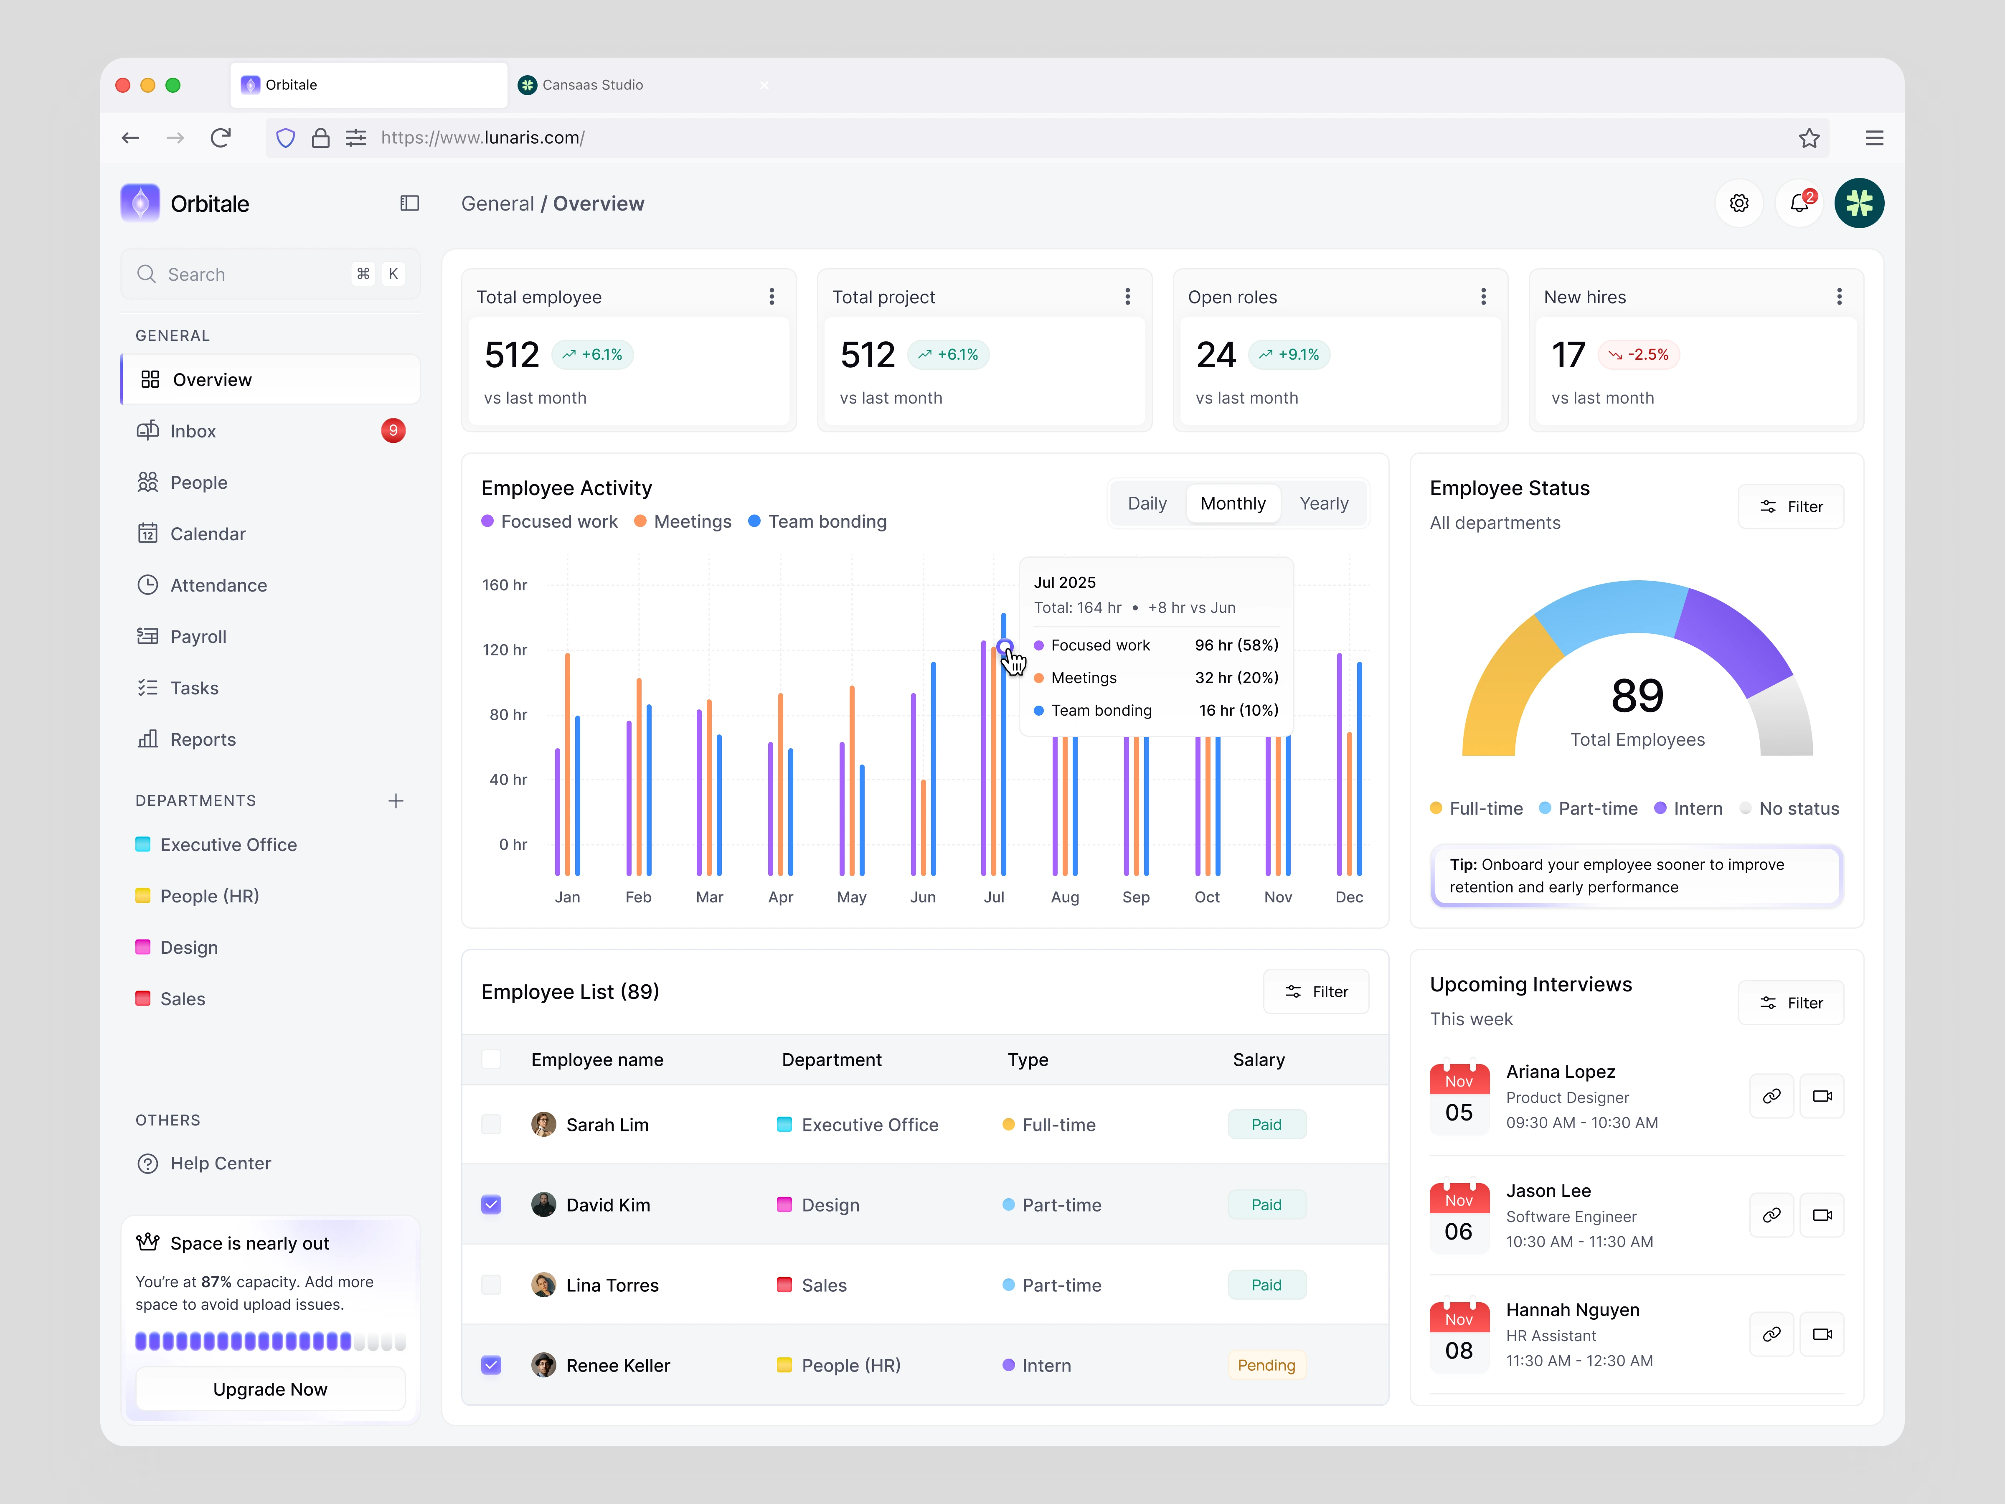Open New hires card three-dot menu
The height and width of the screenshot is (1504, 2005).
[x=1839, y=297]
